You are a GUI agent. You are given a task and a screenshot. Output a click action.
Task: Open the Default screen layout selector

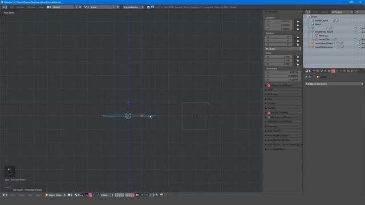coord(63,7)
